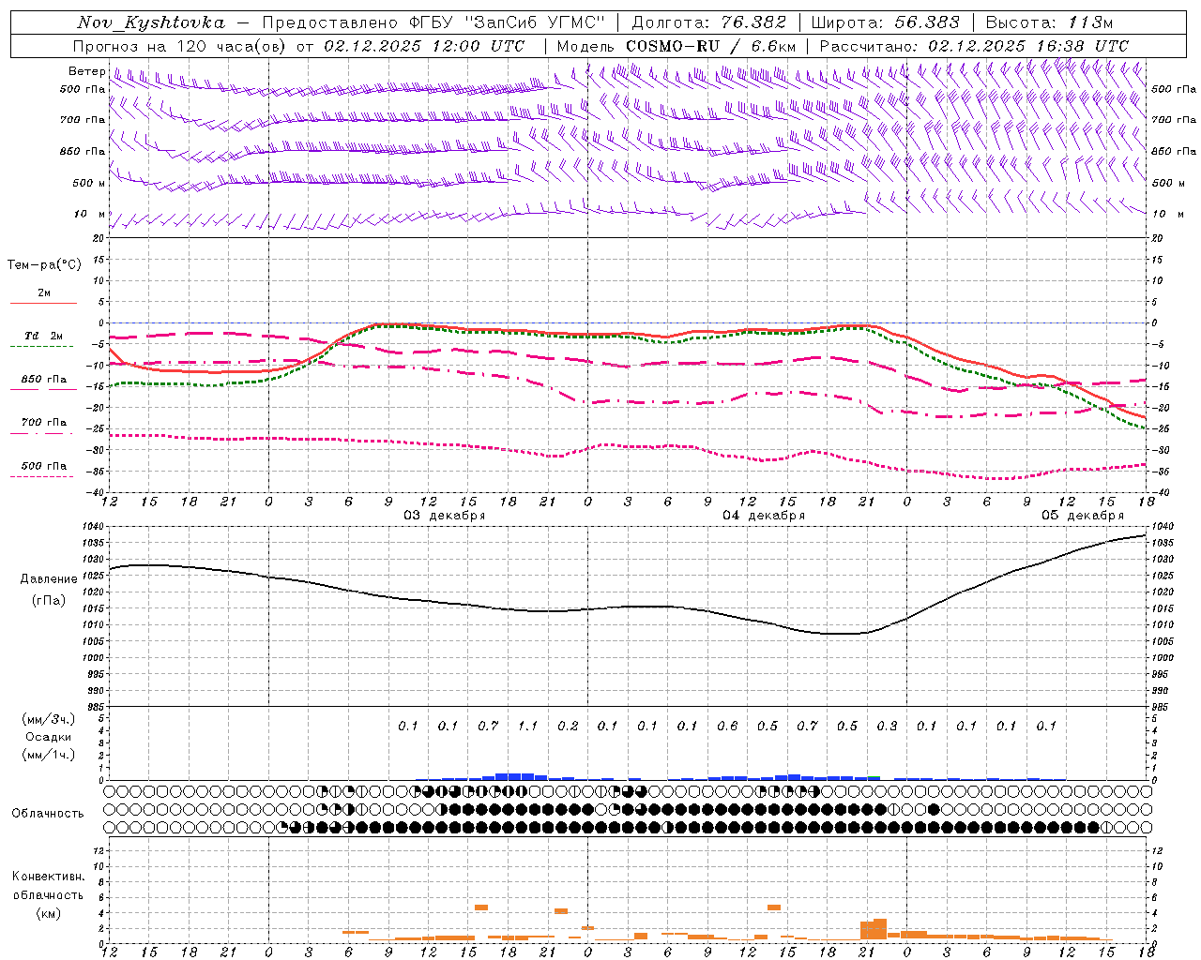Screen dimensions: 1201x960
Task: Select the "0.3" three-hour precipitation value
Action: tap(887, 726)
